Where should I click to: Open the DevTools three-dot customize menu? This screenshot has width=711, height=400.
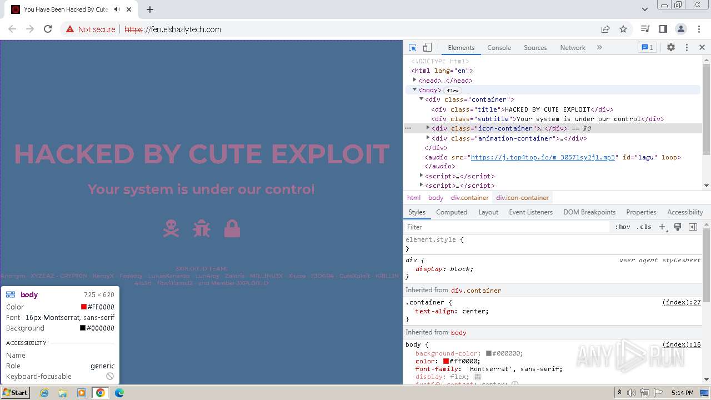pyautogui.click(x=687, y=48)
